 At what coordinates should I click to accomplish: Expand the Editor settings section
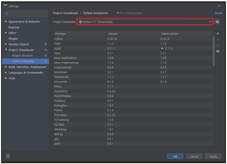(x=6, y=33)
